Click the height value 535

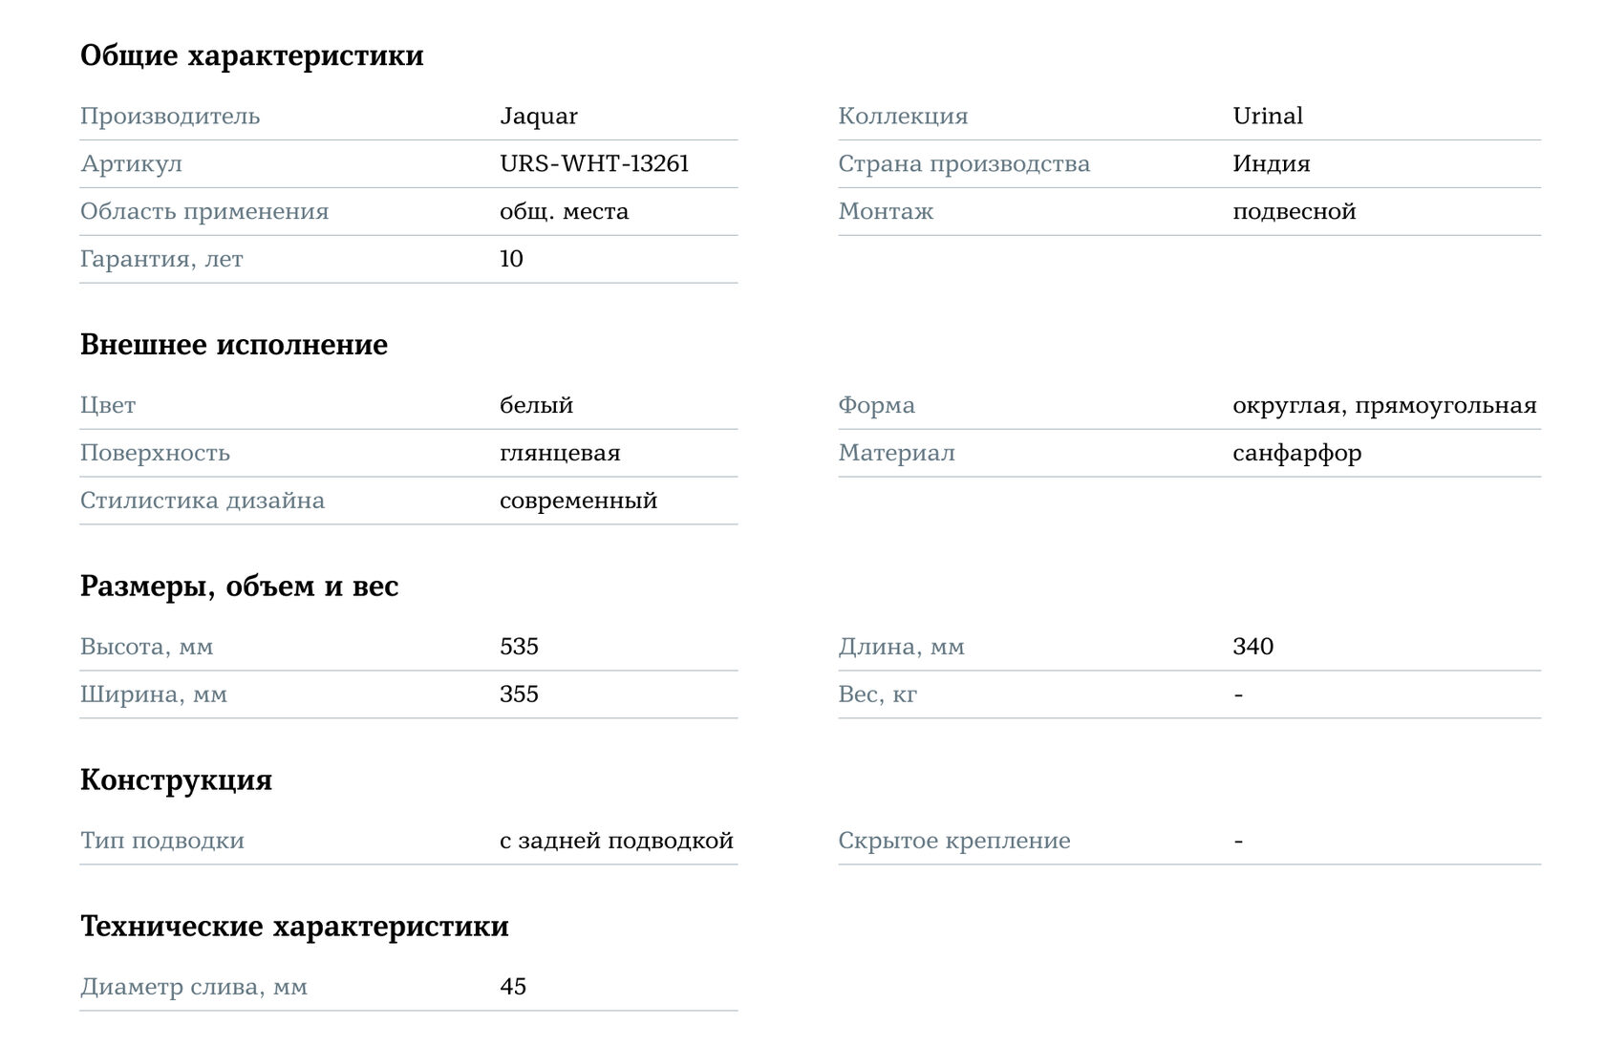519,647
